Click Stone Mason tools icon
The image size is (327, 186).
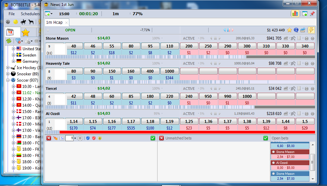(x=293, y=38)
